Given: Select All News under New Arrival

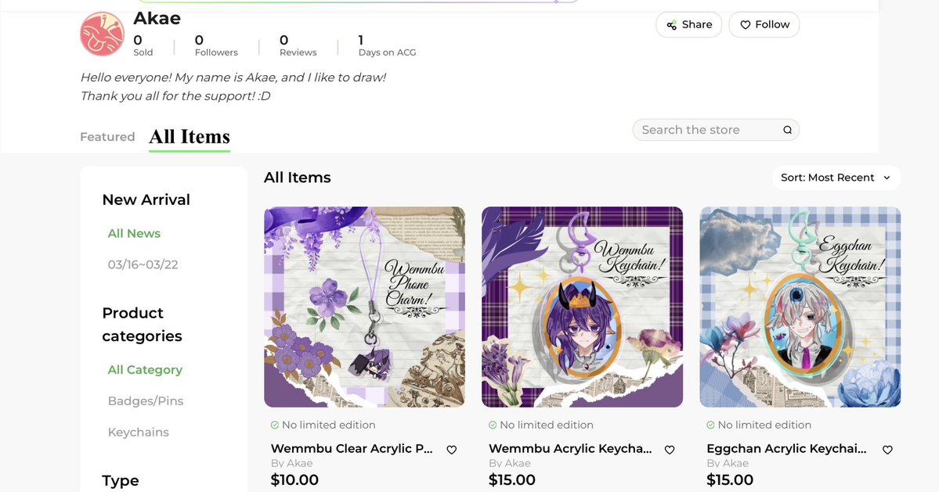Looking at the screenshot, I should click(x=134, y=234).
